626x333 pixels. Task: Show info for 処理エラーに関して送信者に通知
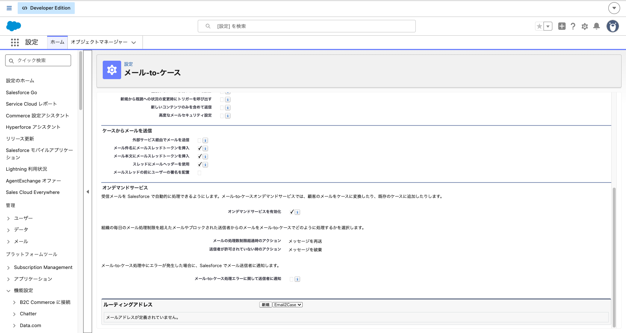tap(298, 279)
